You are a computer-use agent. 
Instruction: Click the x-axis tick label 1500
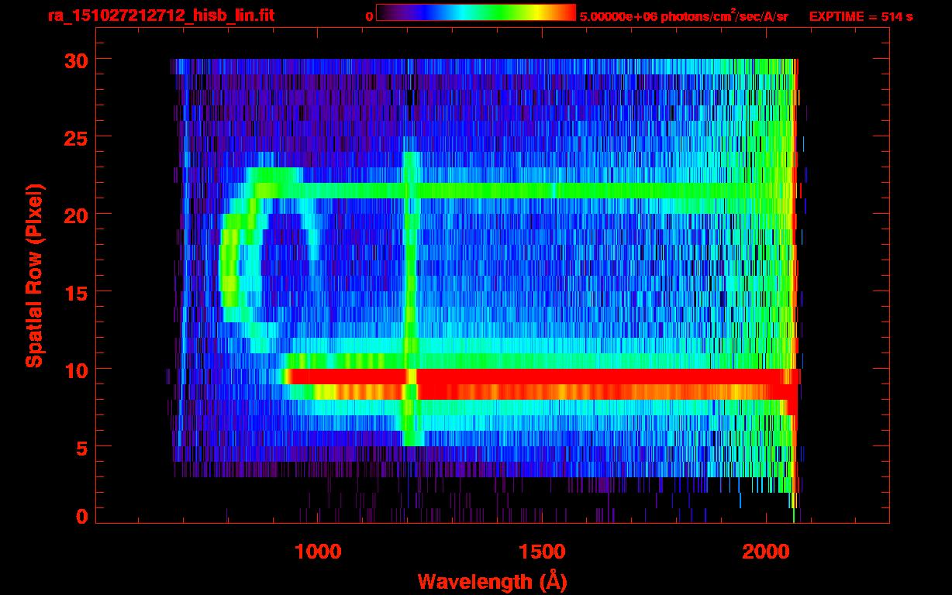pyautogui.click(x=541, y=551)
